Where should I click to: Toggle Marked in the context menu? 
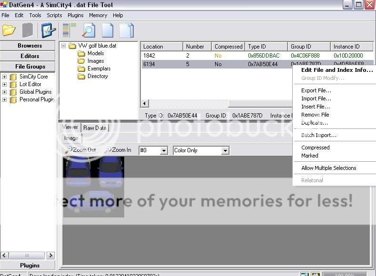click(x=309, y=156)
